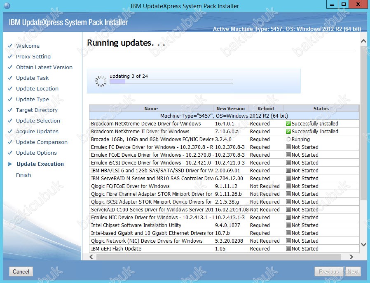Click the Not Started icon on the Intel Chipset Software row
370x283 pixels.
point(288,225)
